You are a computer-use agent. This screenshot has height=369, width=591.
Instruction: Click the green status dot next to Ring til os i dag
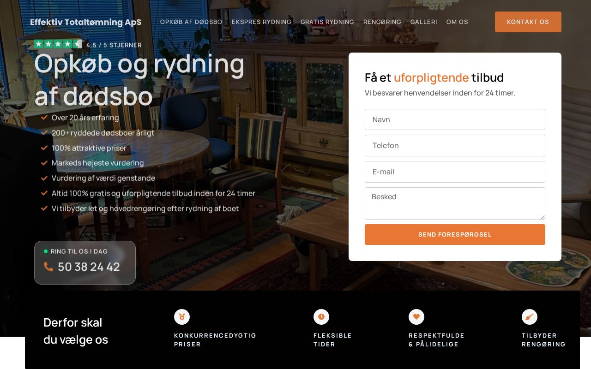[x=46, y=251]
